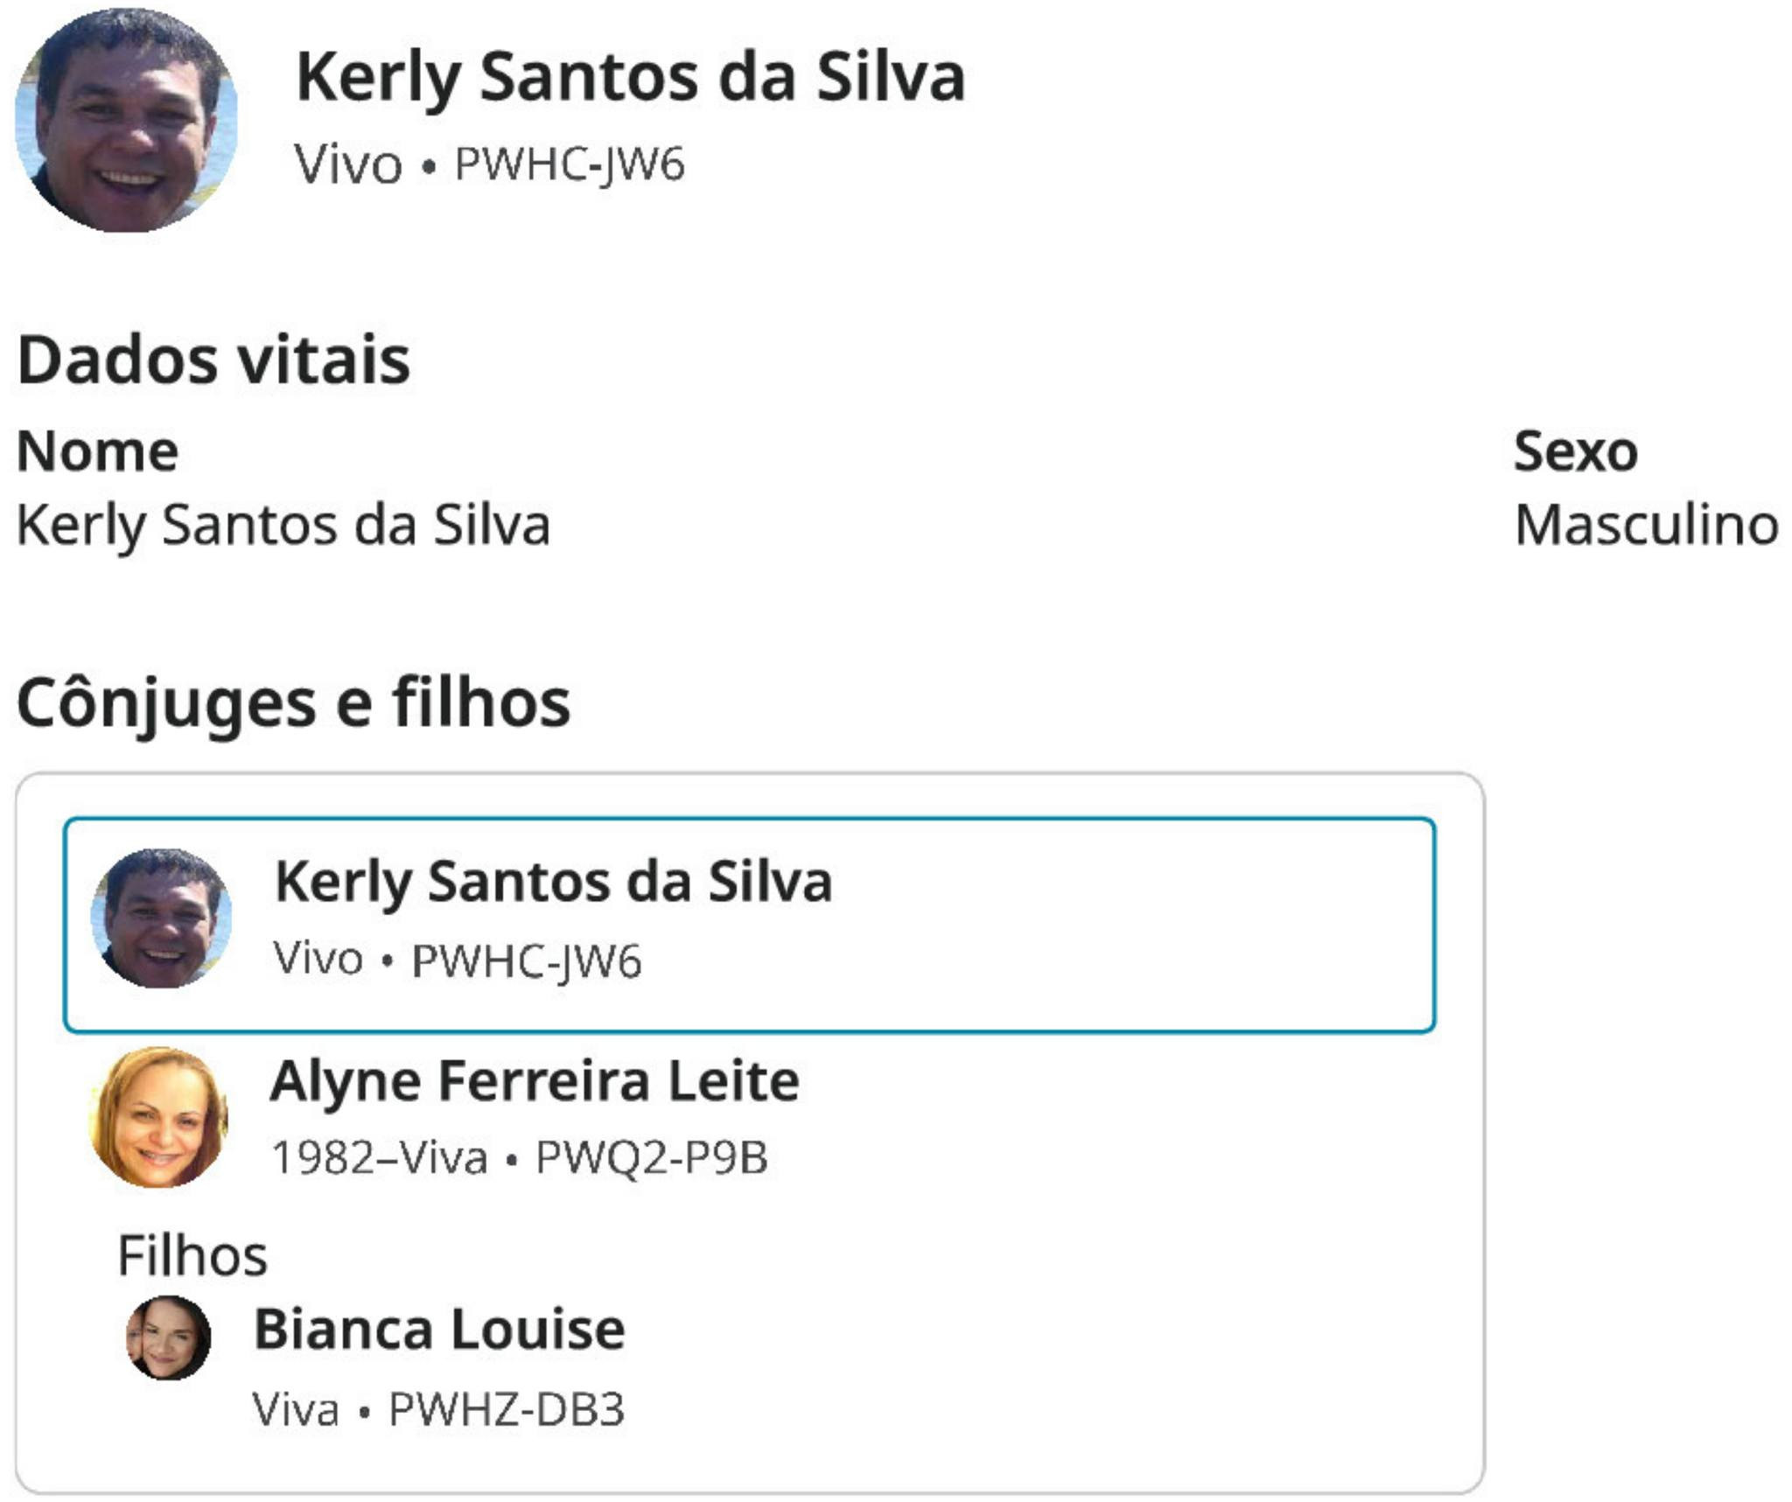Image resolution: width=1792 pixels, height=1502 pixels.
Task: Click the large profile photo at top
Action: click(126, 121)
